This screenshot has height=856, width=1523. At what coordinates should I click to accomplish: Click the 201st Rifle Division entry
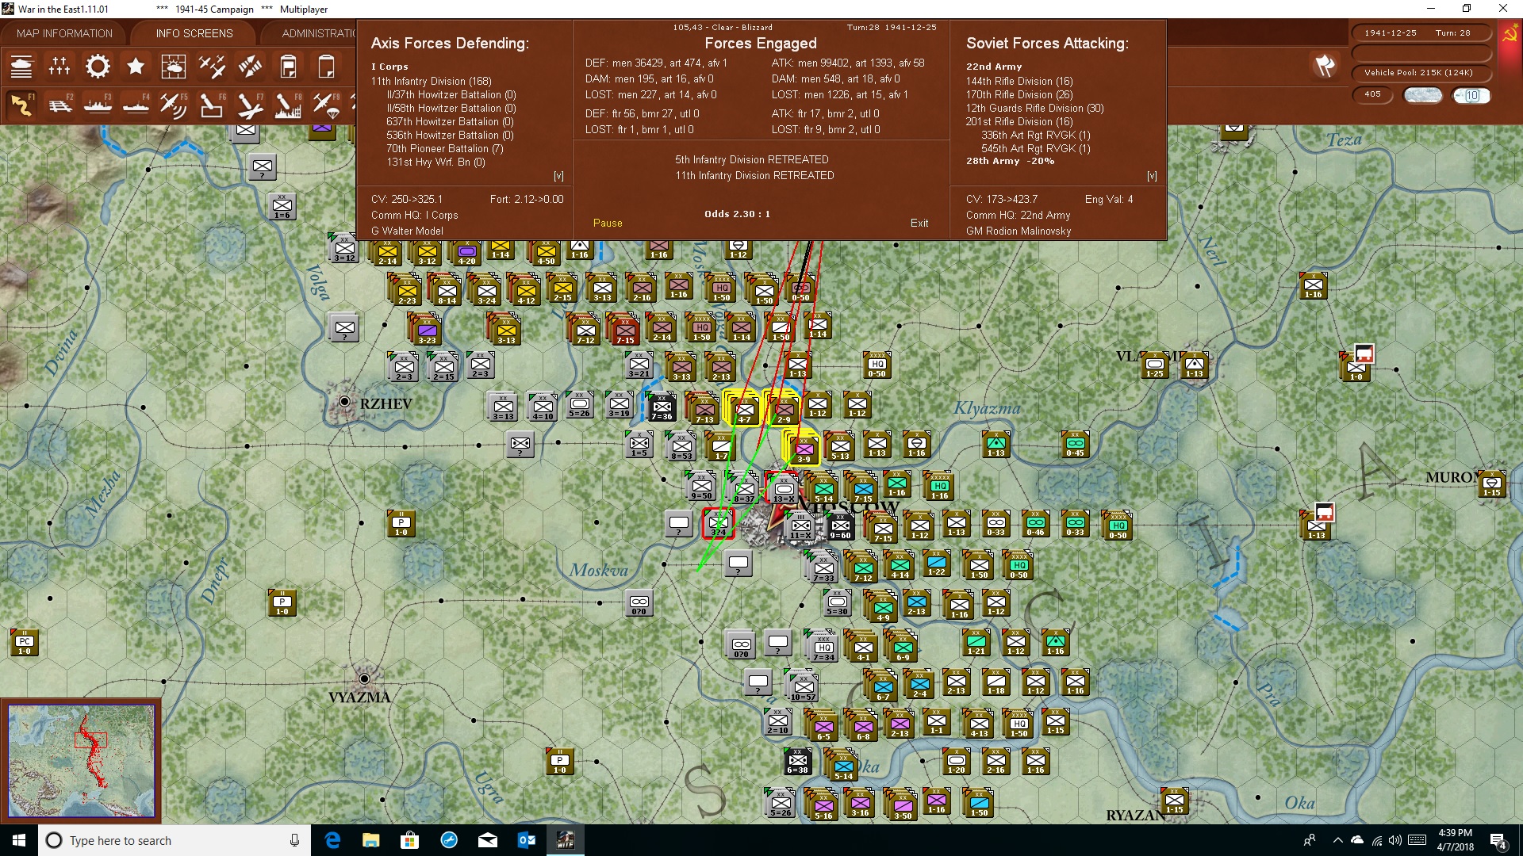tap(1019, 121)
